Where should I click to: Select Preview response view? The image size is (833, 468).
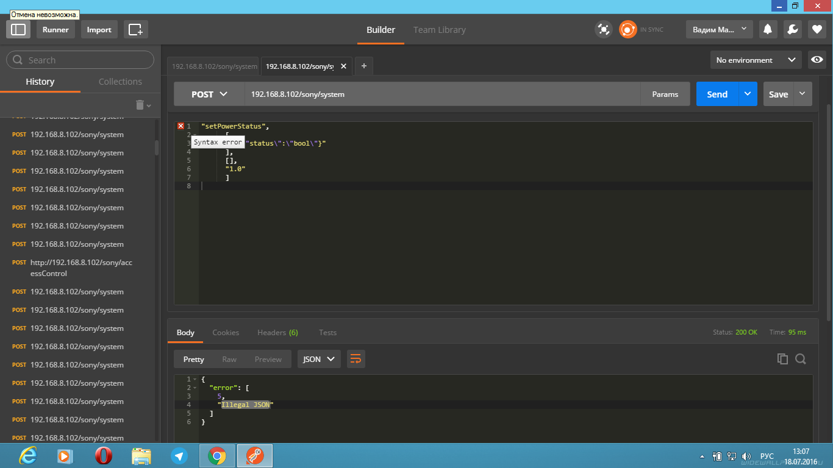pyautogui.click(x=268, y=359)
